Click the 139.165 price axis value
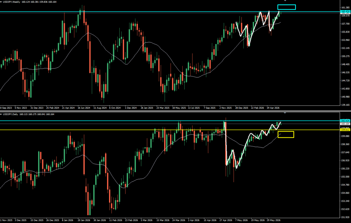 (346, 105)
